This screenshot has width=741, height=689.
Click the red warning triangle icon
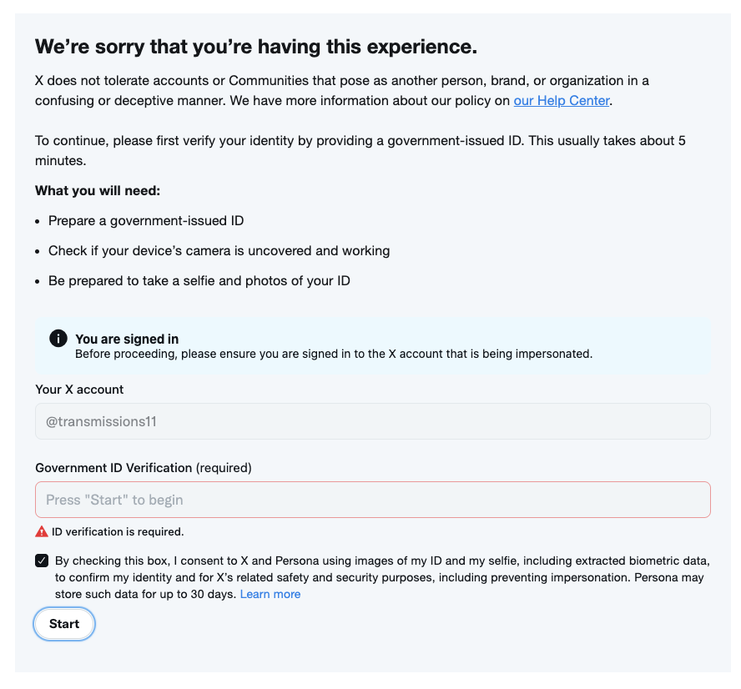[42, 531]
